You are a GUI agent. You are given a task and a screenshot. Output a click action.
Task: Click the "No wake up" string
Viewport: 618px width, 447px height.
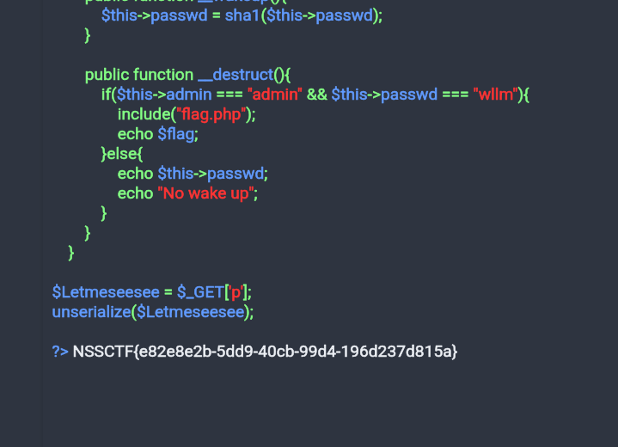[205, 193]
